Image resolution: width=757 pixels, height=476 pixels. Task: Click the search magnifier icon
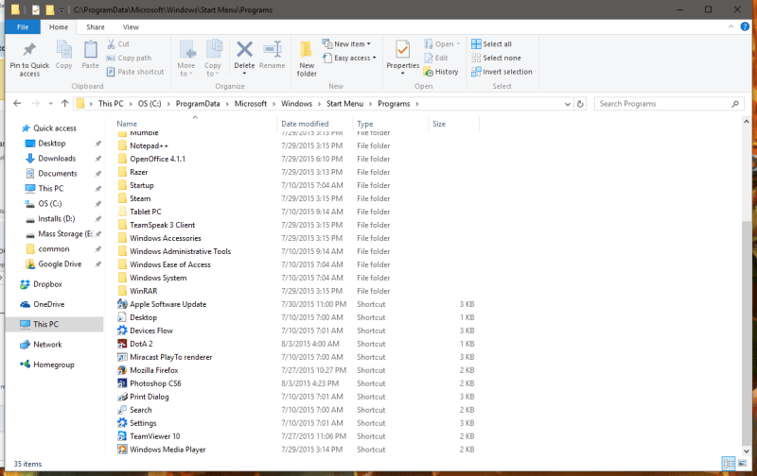coord(735,104)
